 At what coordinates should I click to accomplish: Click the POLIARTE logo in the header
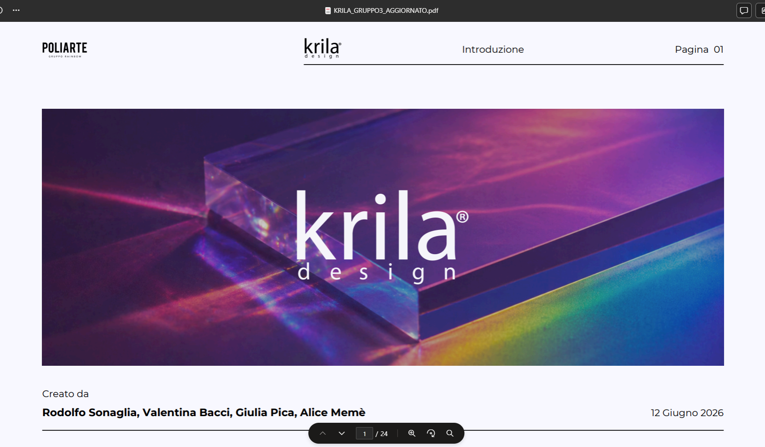(65, 49)
